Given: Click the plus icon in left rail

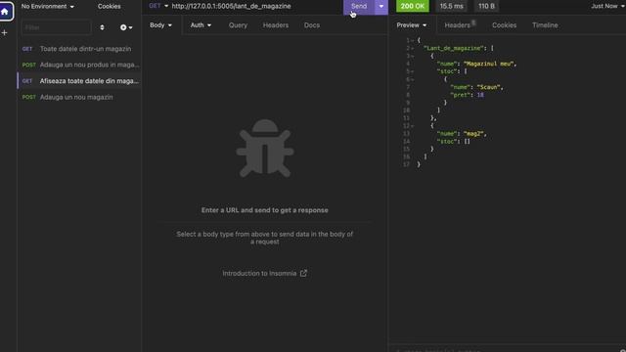Looking at the screenshot, I should point(4,32).
